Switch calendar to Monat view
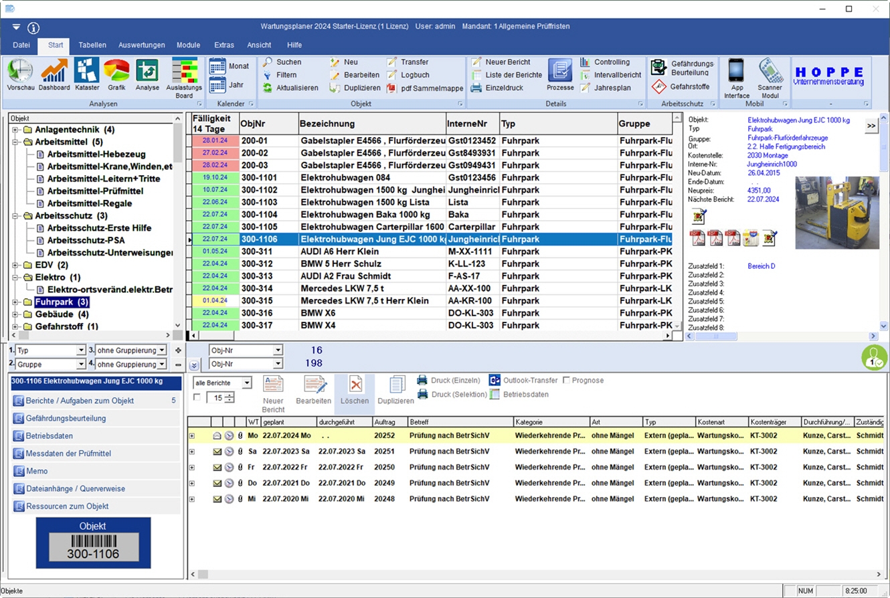 click(229, 66)
